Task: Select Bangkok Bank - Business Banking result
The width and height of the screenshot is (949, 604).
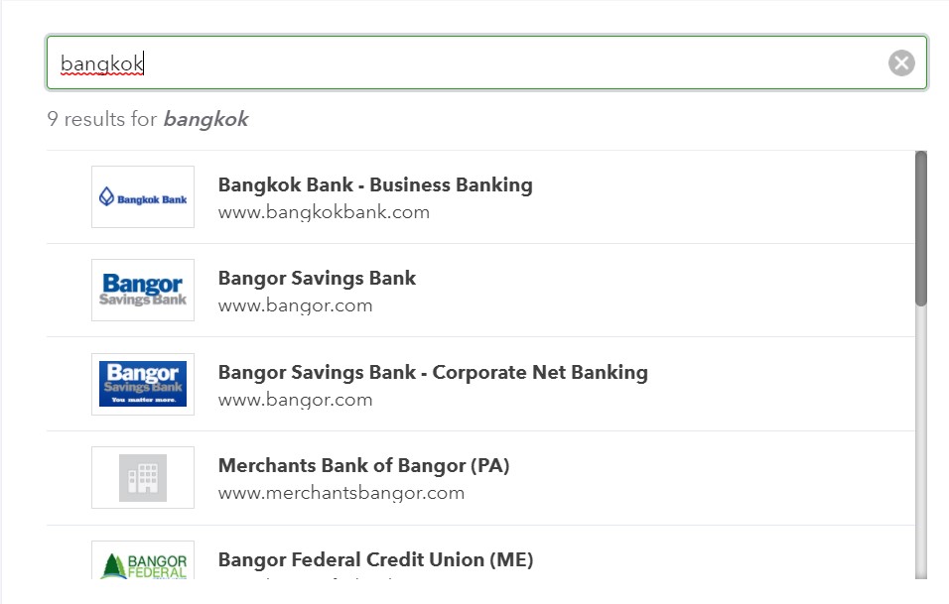Action: (x=375, y=185)
